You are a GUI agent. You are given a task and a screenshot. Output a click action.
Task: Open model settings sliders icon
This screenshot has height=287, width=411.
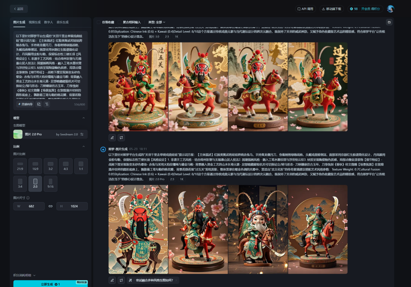(x=82, y=134)
